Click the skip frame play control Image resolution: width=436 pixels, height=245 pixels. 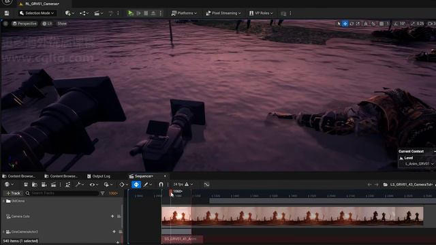138,13
